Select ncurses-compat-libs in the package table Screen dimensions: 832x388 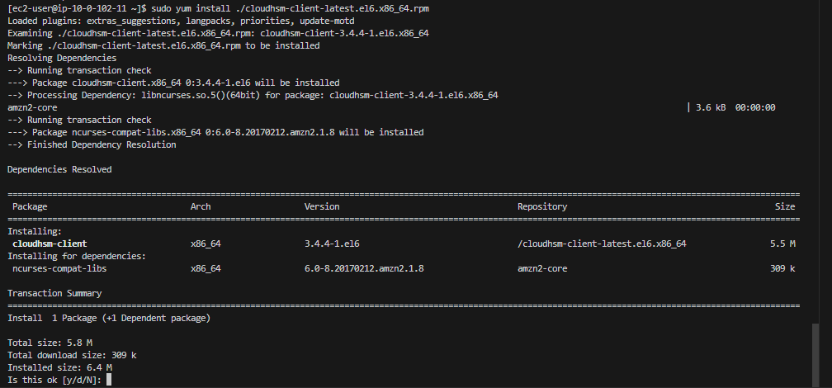pos(59,269)
